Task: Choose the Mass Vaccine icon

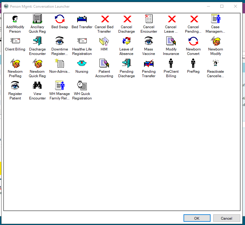Action: tap(149, 41)
